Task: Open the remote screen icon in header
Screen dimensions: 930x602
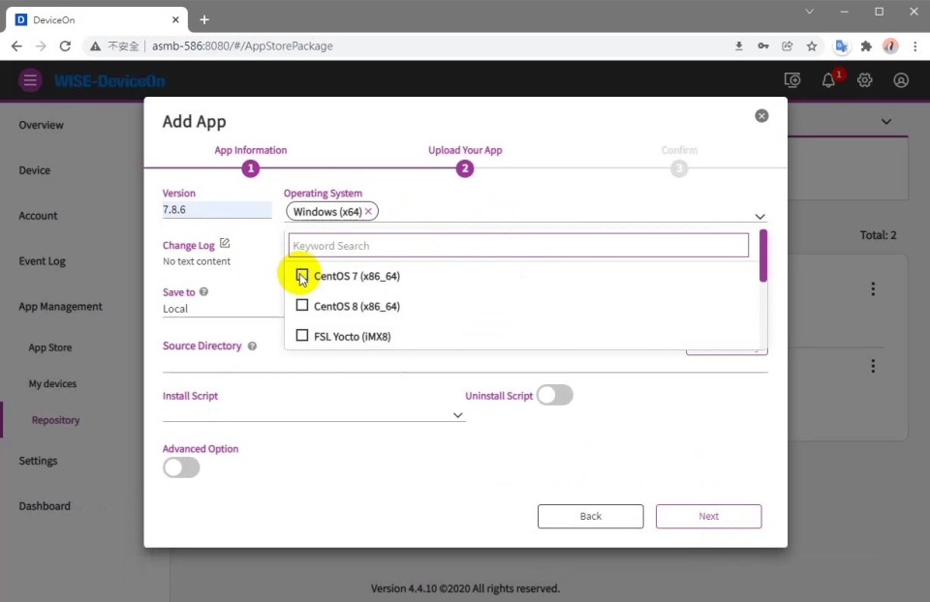Action: (791, 80)
